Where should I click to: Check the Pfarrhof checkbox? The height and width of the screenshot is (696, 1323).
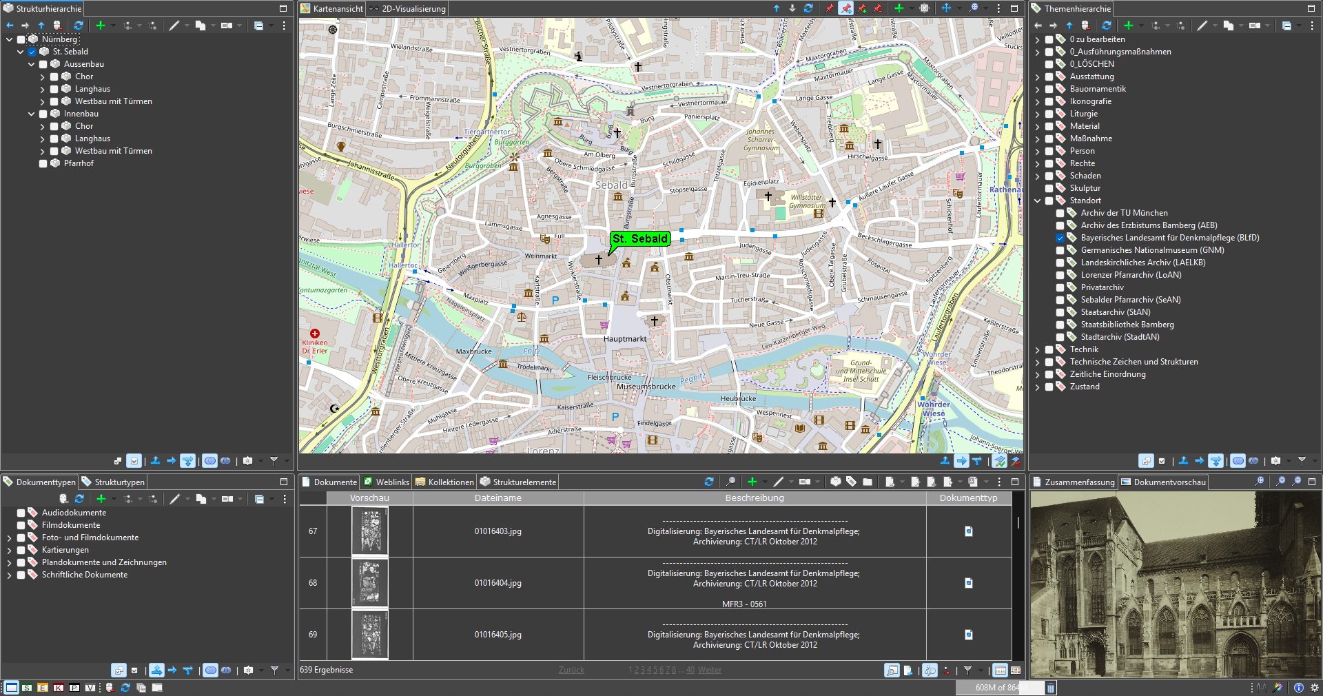click(x=43, y=163)
